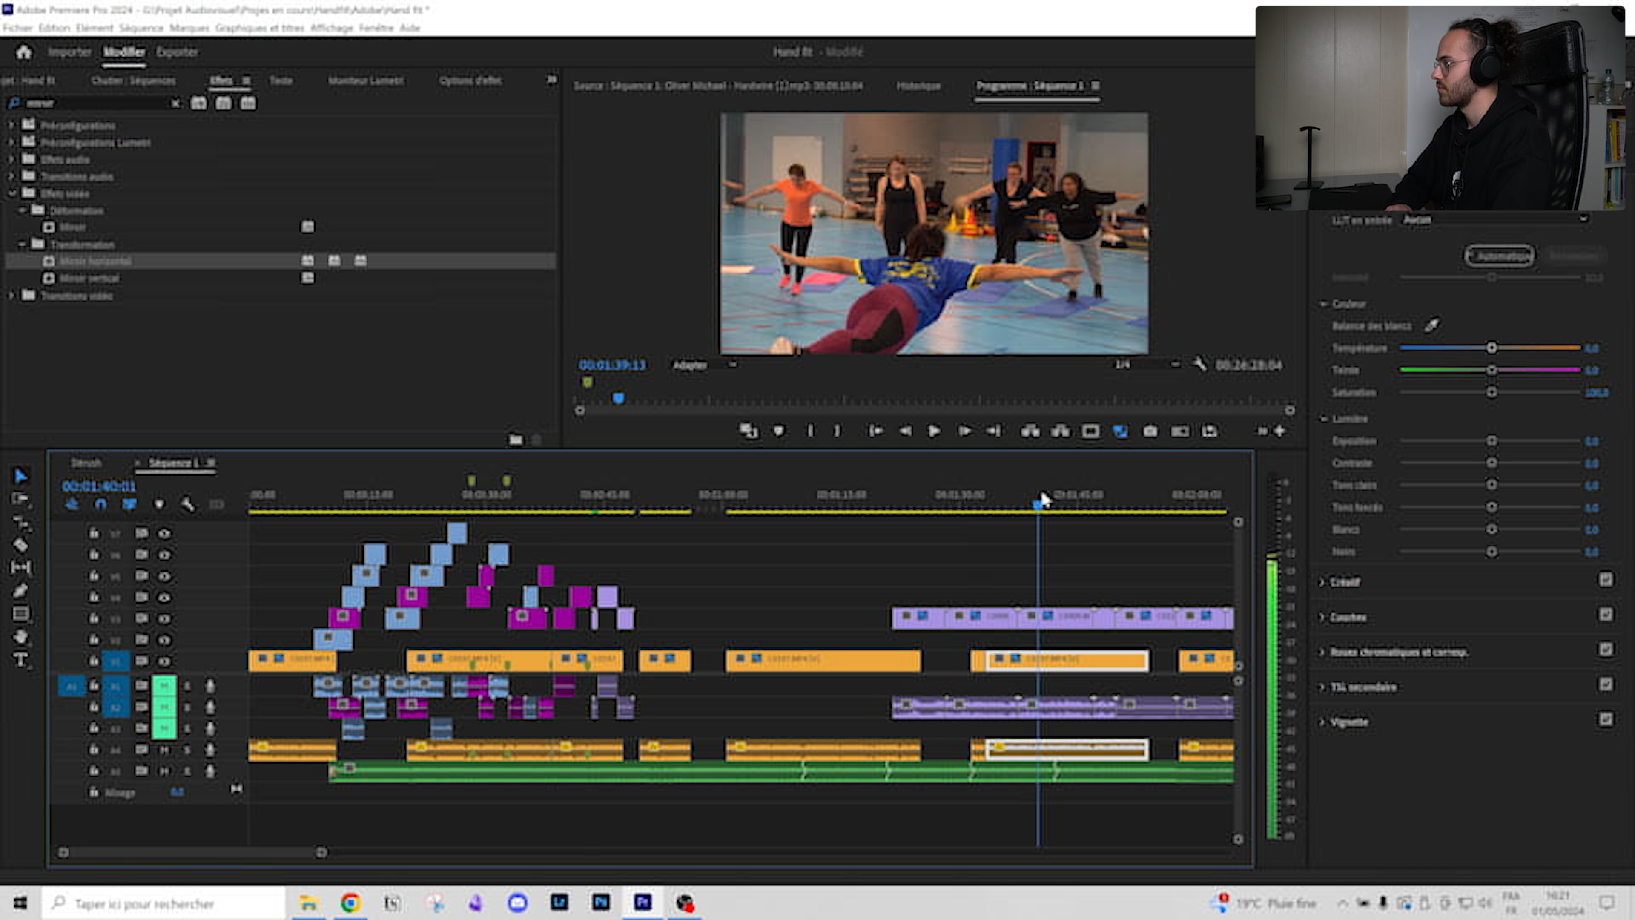Screen dimensions: 1635x920
Task: Open the Home screen icon
Action: pyautogui.click(x=24, y=52)
